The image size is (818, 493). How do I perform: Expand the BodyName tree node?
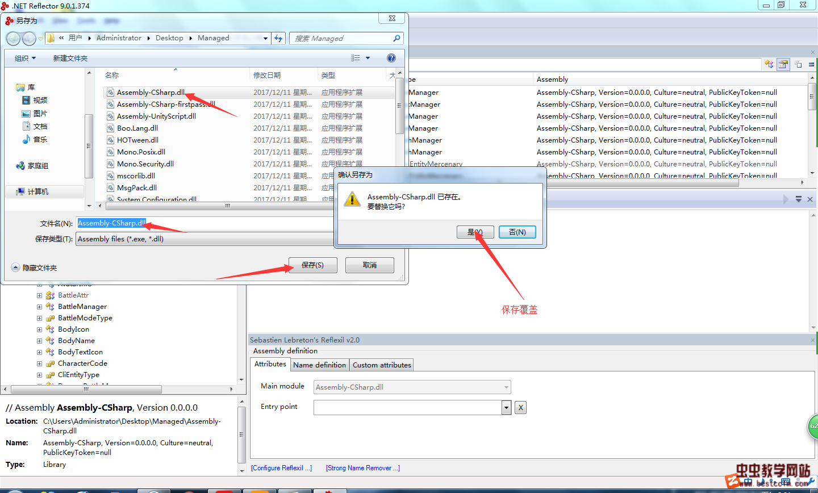39,341
